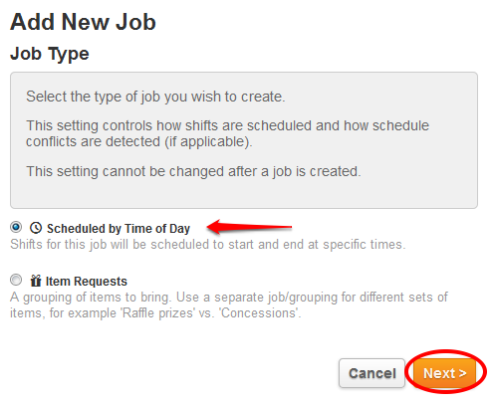
Task: Click the 'conflicts are detected (if applicable)' line
Action: point(139,142)
